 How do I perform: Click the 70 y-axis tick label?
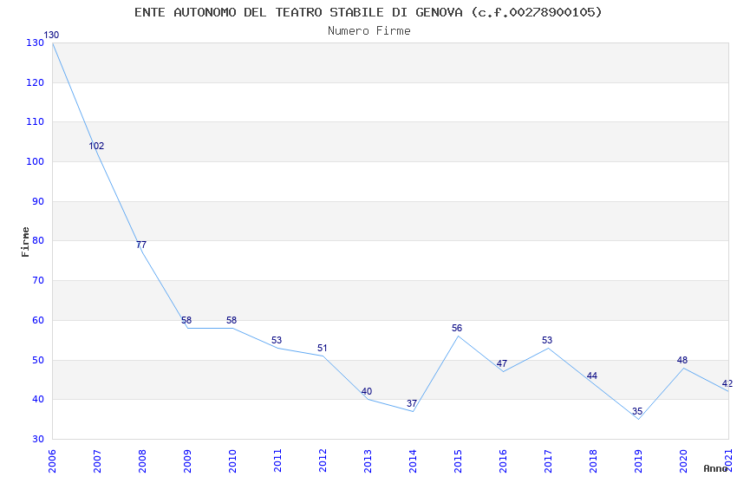point(38,280)
